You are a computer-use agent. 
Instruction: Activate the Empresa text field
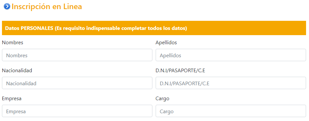[x=77, y=111]
